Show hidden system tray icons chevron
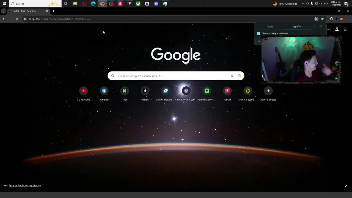 tap(303, 4)
